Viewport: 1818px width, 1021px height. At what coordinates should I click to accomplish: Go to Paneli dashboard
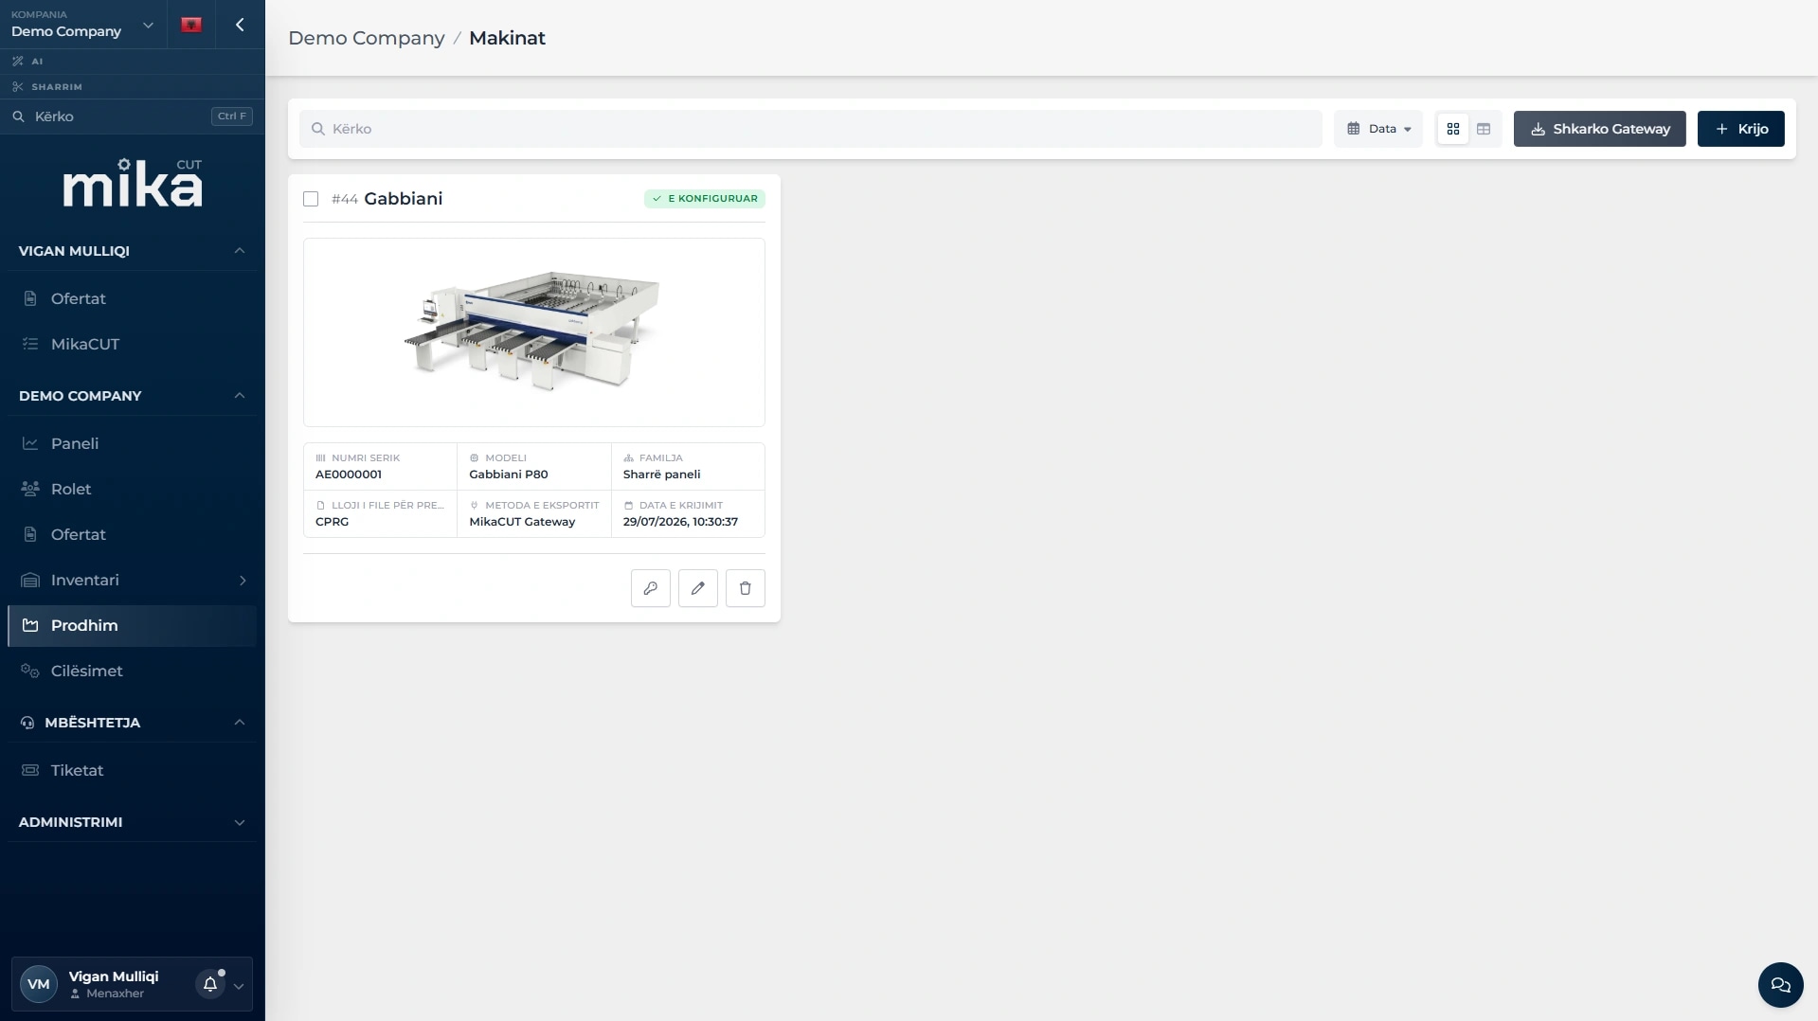[133, 444]
